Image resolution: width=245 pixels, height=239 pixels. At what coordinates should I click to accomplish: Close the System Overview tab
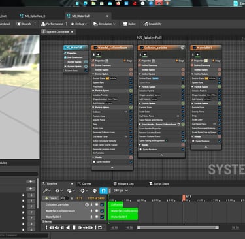click(x=72, y=32)
